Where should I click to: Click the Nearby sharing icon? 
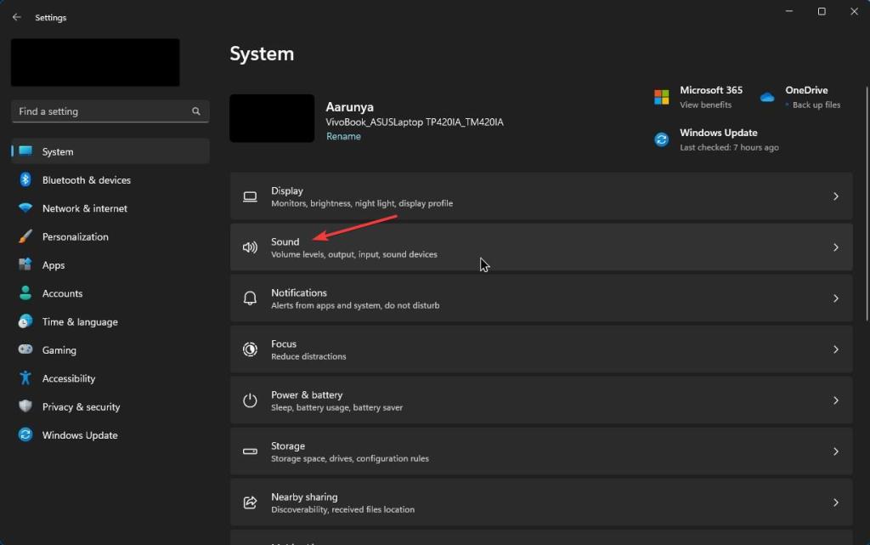pos(251,502)
